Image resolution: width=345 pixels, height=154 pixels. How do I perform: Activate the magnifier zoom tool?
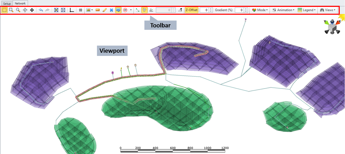click(x=18, y=10)
